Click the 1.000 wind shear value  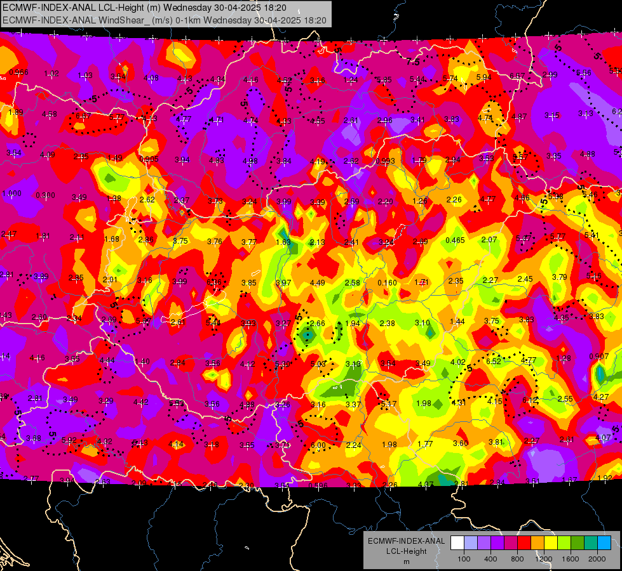12,194
